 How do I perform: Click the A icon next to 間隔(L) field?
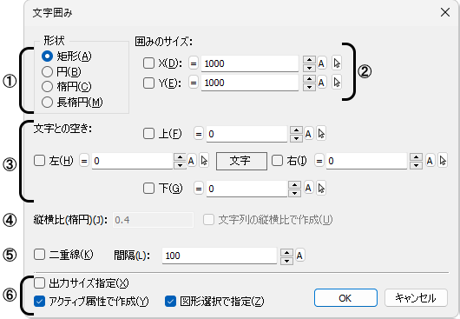299,256
